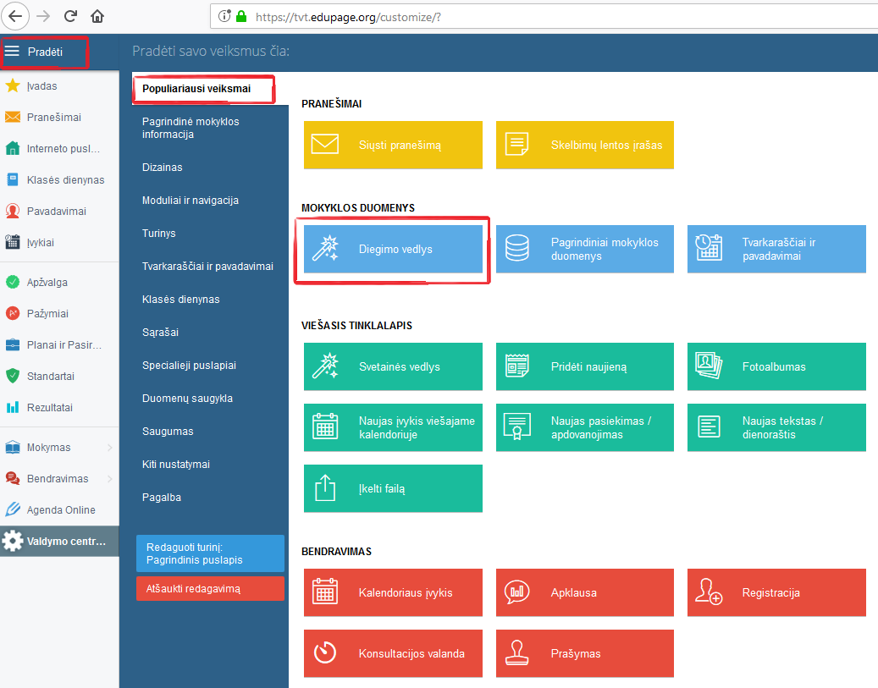Screen dimensions: 878x688
Task: Expand the Mokymas submenu arrow
Action: (109, 448)
